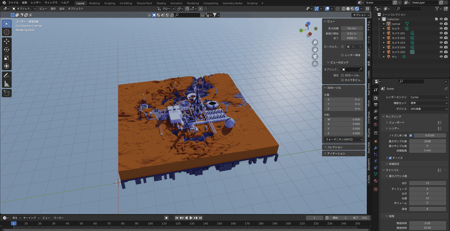
Task: Toggle the デノイズ checkbox
Action: tap(390, 158)
